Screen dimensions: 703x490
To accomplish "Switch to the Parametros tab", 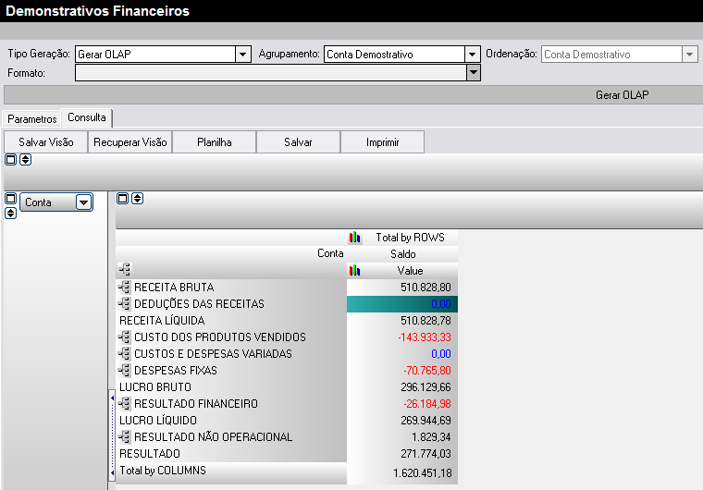I will pyautogui.click(x=31, y=118).
